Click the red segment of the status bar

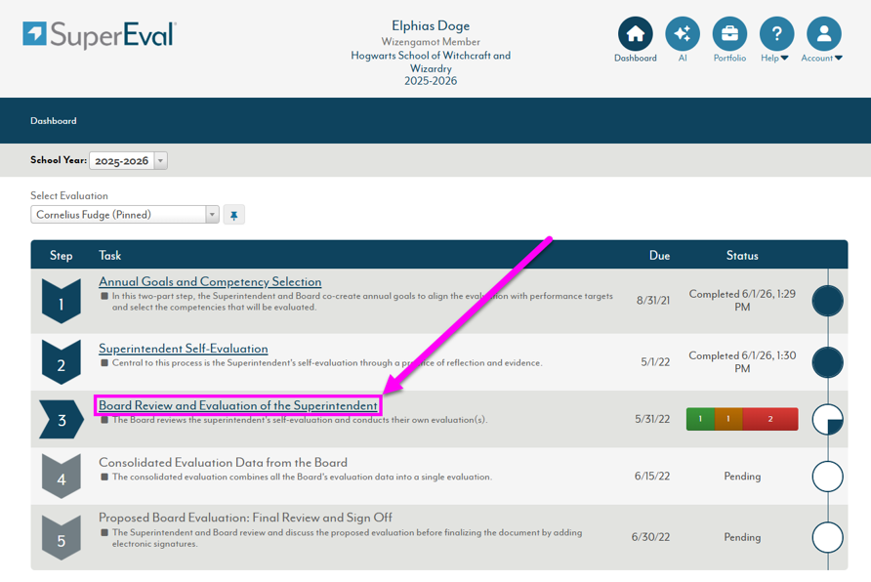(x=769, y=419)
